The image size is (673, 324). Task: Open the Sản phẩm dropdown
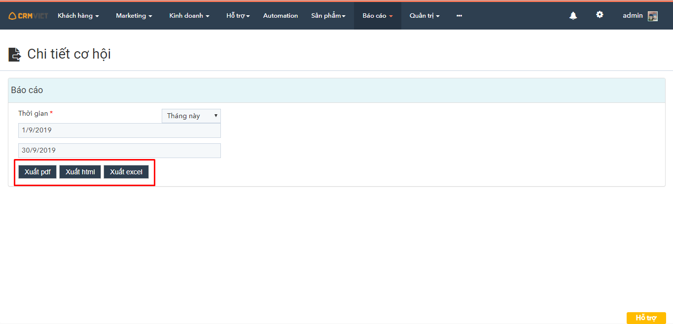click(x=328, y=16)
